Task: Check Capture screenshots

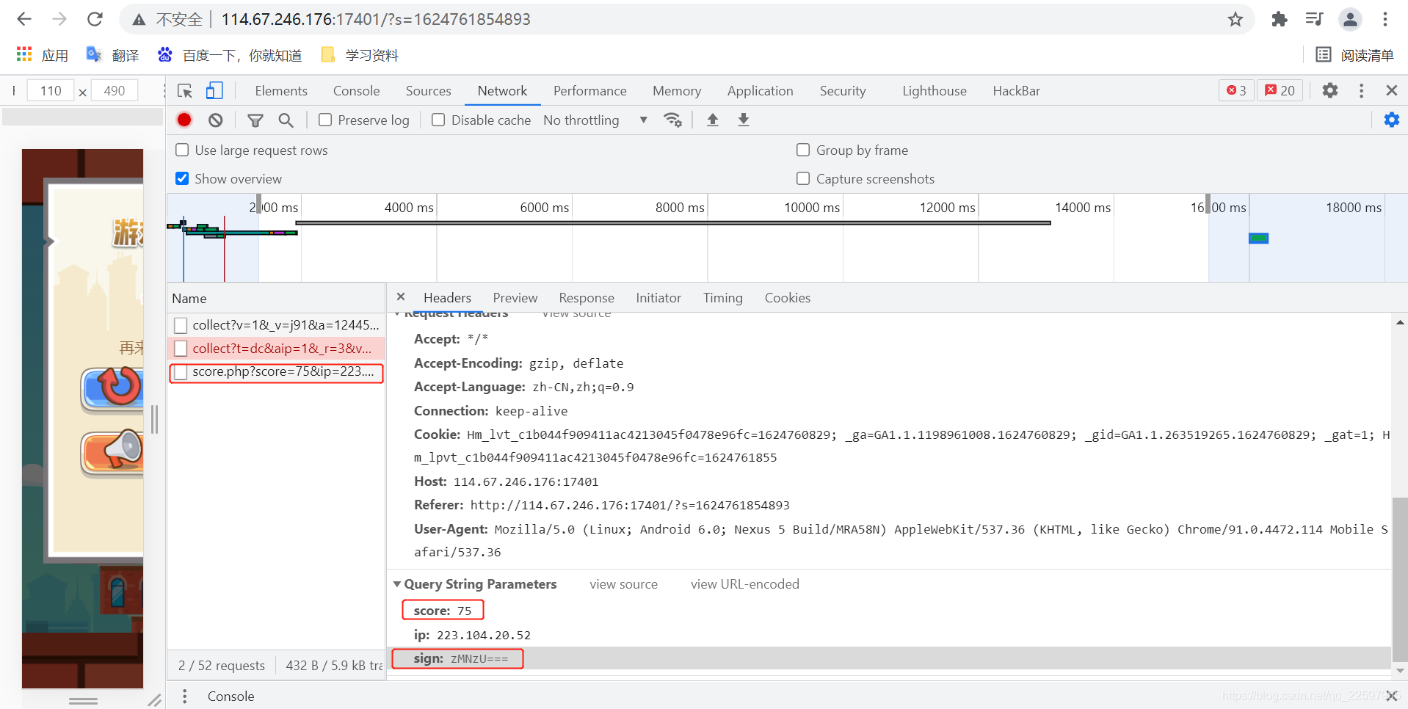Action: (803, 178)
